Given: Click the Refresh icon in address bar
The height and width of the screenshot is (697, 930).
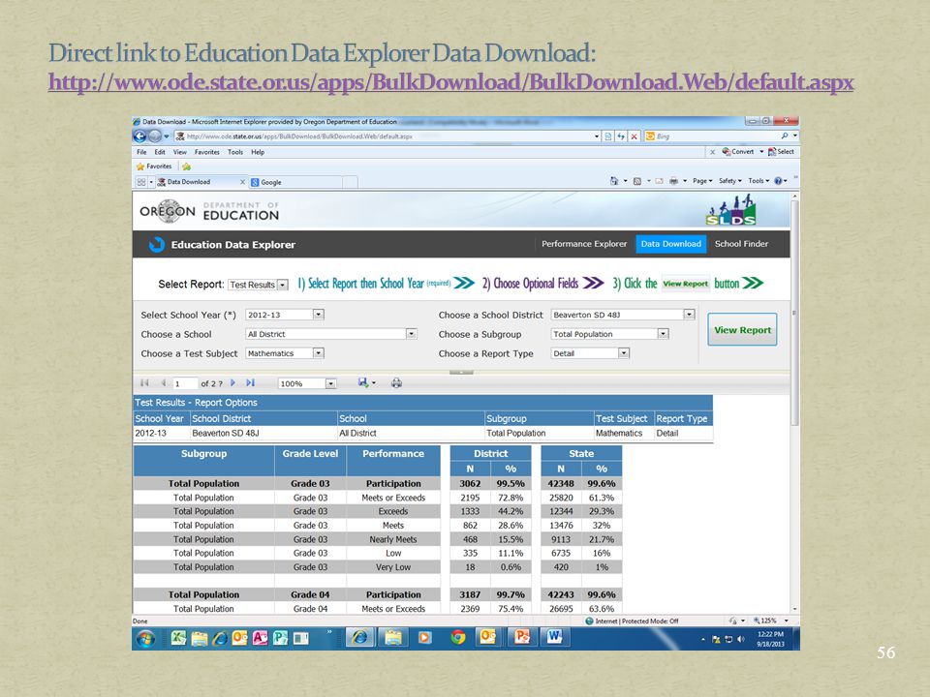Looking at the screenshot, I should coord(621,136).
